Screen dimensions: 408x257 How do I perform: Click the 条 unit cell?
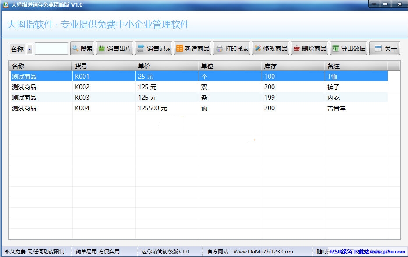pos(230,98)
